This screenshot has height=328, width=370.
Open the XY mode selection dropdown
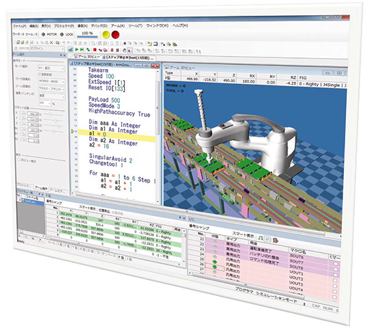click(x=51, y=68)
